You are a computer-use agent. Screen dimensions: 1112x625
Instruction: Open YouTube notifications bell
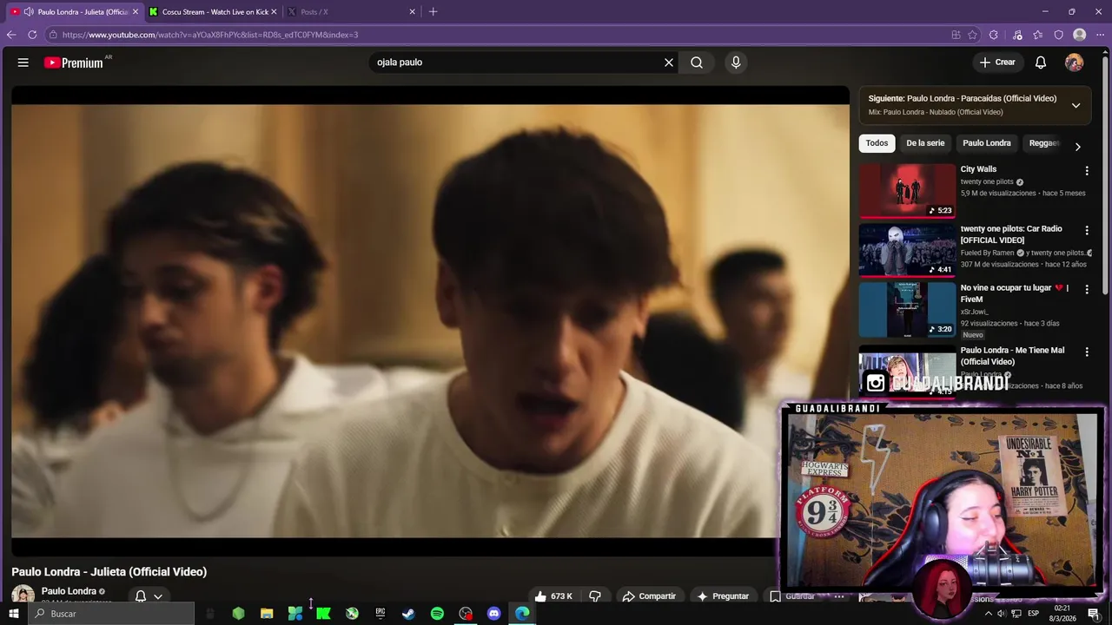pos(1041,62)
